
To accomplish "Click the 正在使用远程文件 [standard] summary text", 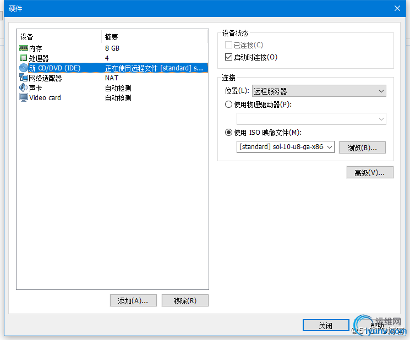I will point(154,68).
